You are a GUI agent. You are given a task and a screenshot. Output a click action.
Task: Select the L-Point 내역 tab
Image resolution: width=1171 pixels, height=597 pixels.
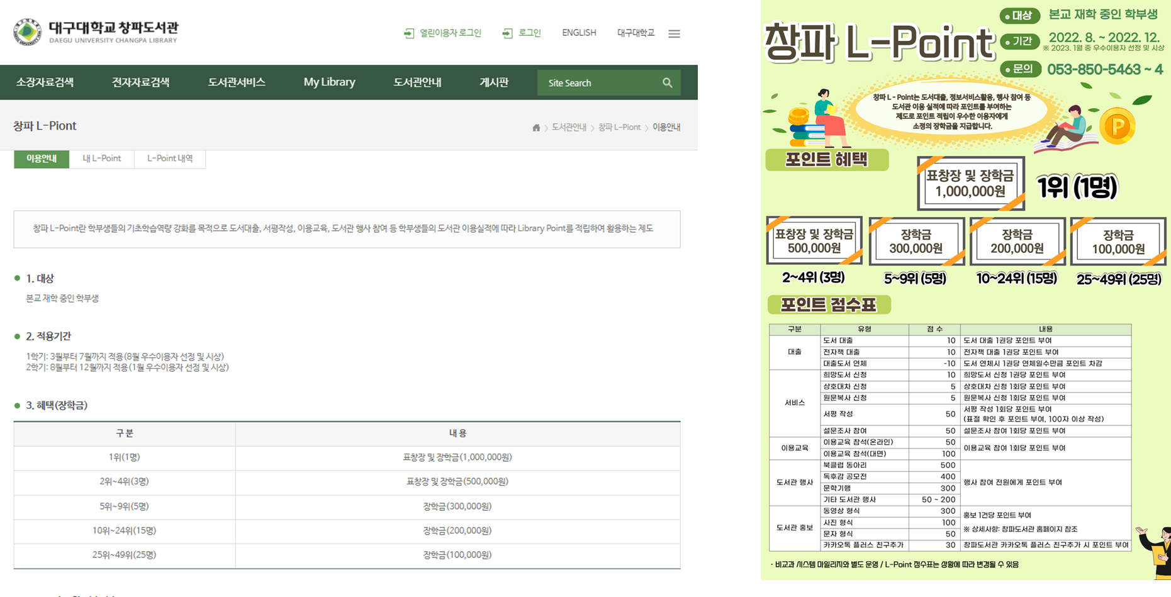click(170, 159)
